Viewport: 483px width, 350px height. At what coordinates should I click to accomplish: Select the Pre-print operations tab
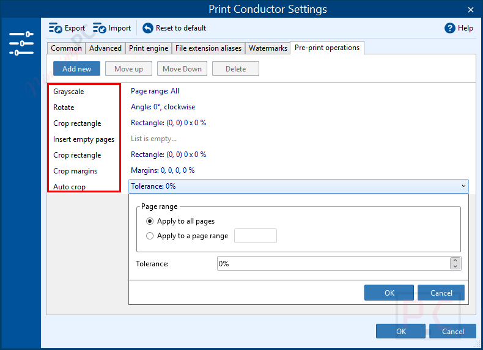pyautogui.click(x=327, y=48)
